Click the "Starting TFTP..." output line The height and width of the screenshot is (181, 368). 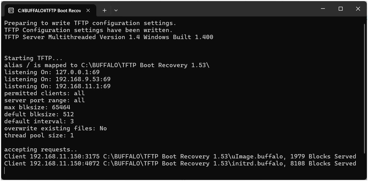33,58
